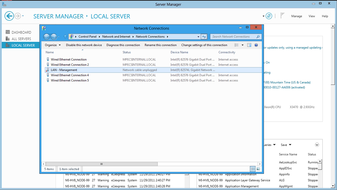
Task: Click Mountain Time (US & Canada) link
Action: (287, 82)
